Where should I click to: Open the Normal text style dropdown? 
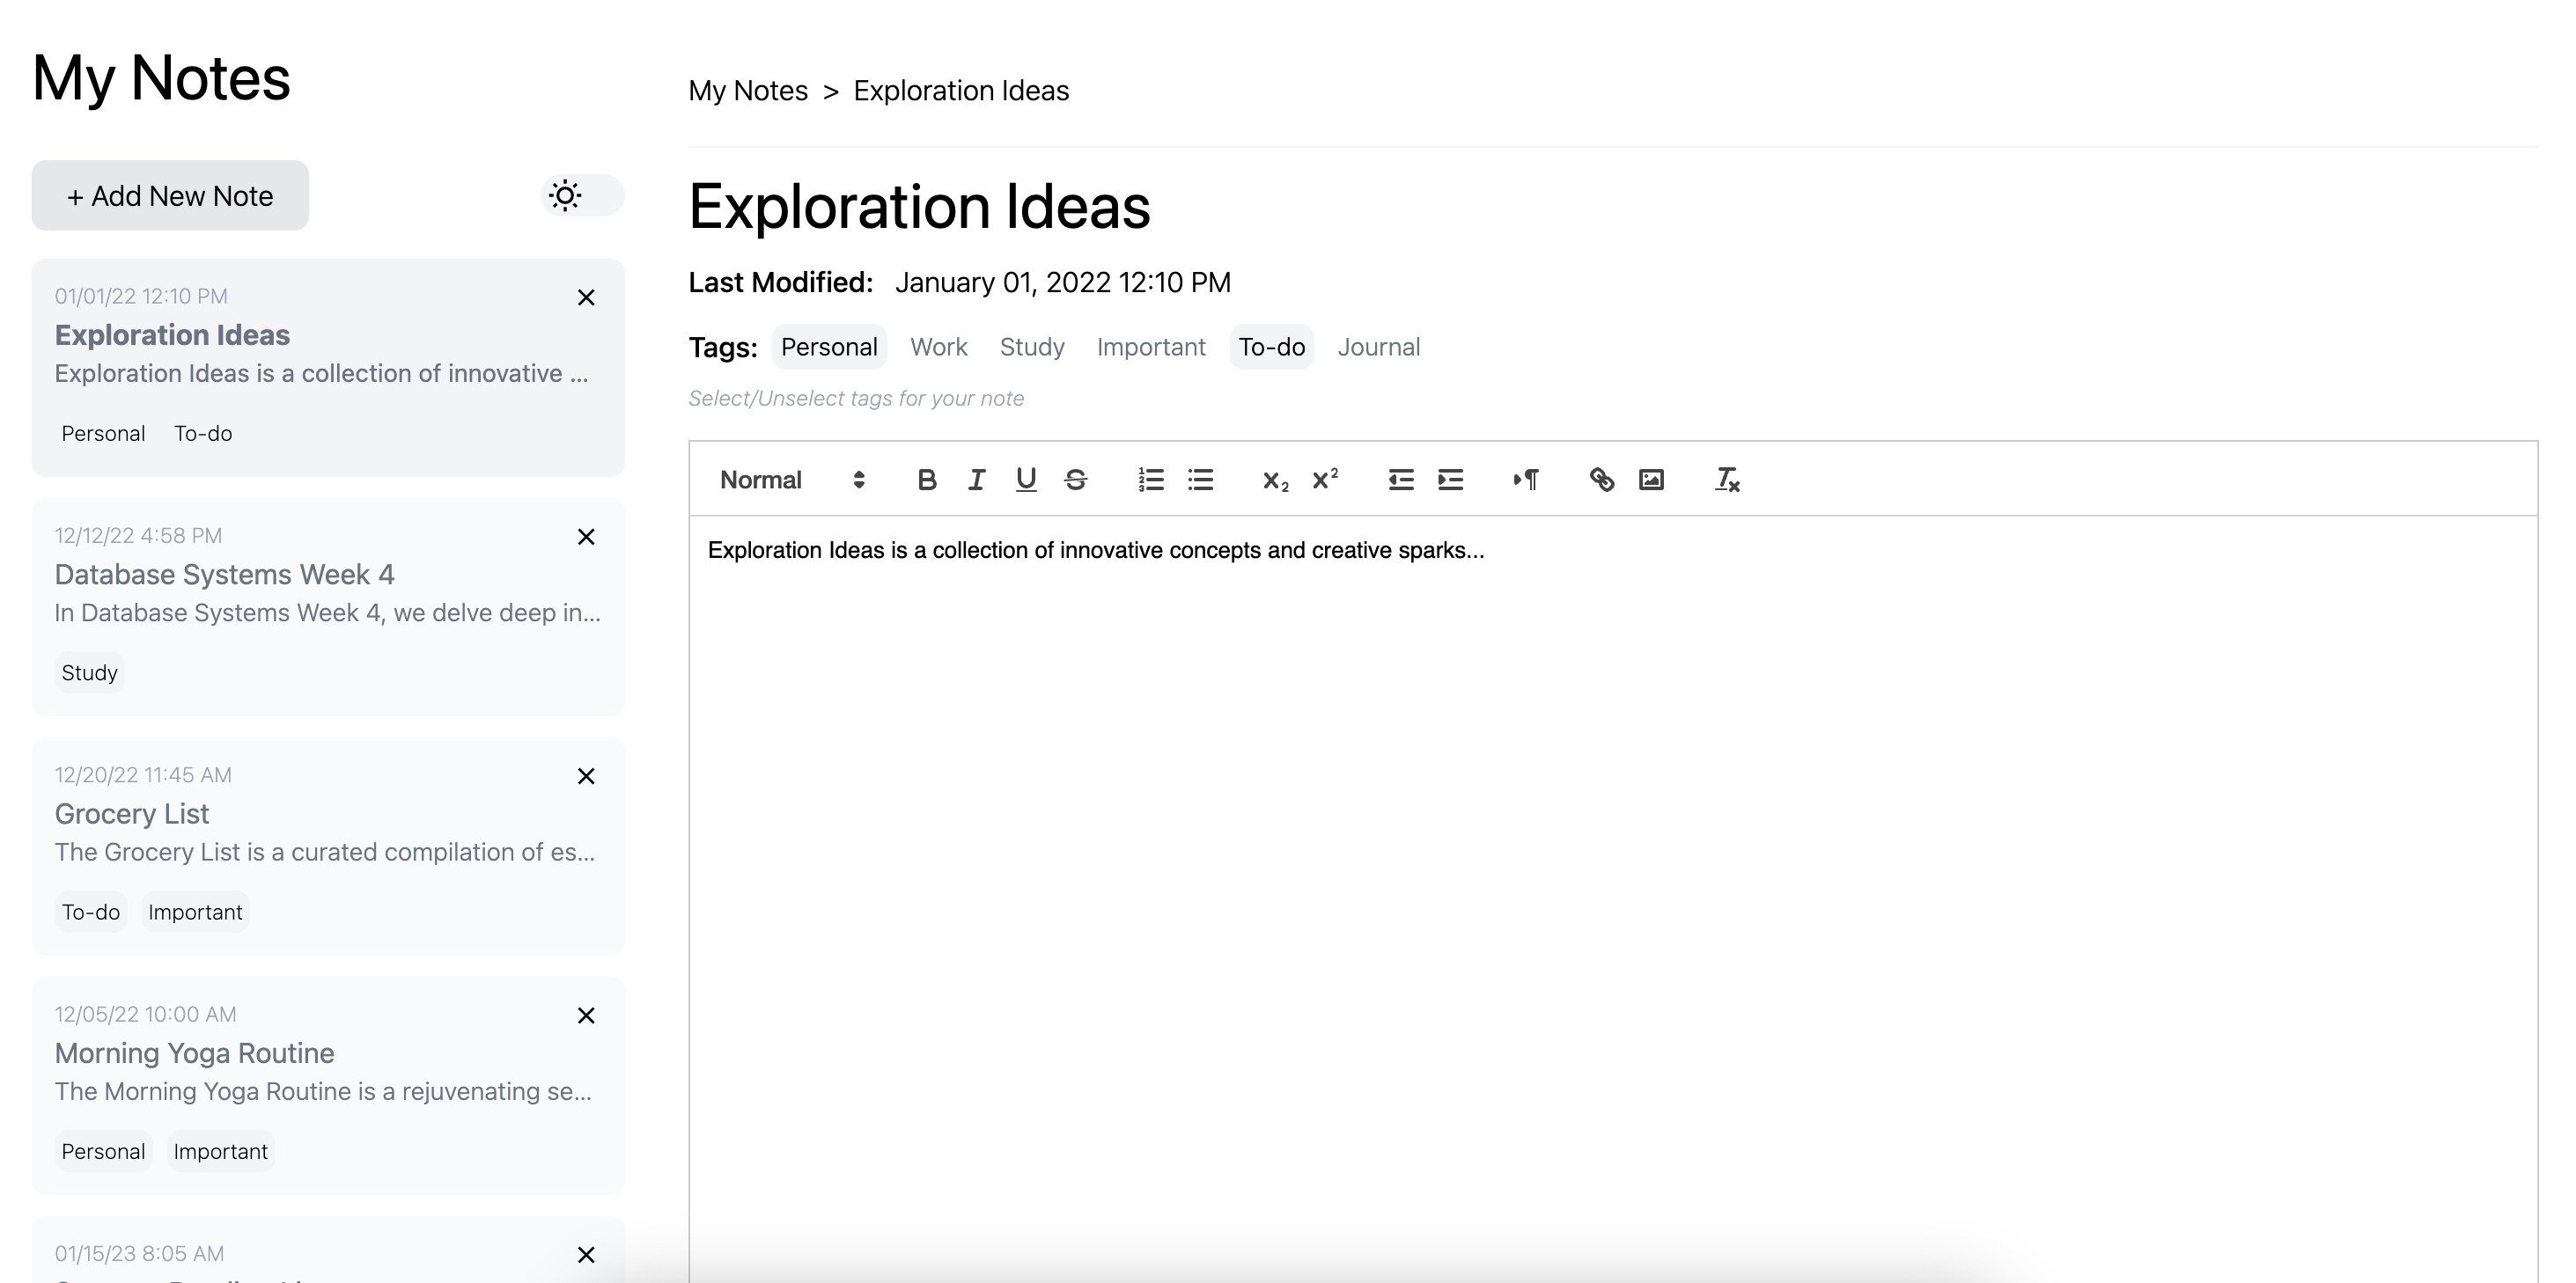coord(790,480)
